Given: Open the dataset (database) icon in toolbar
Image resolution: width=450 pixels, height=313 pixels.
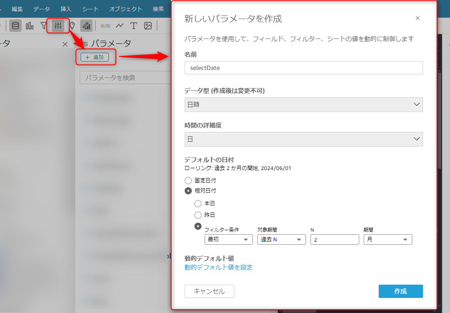Looking at the screenshot, I should pos(16,26).
